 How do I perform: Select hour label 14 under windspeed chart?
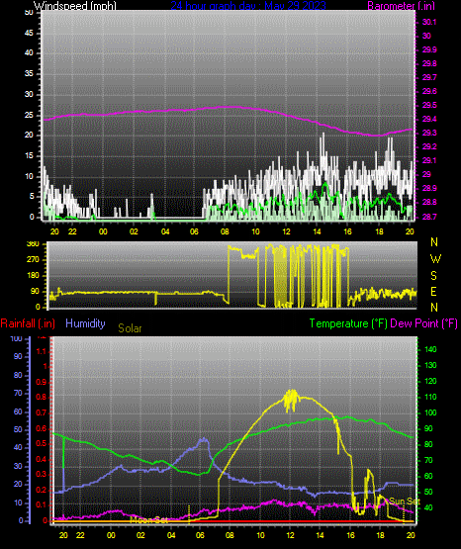[x=317, y=231]
